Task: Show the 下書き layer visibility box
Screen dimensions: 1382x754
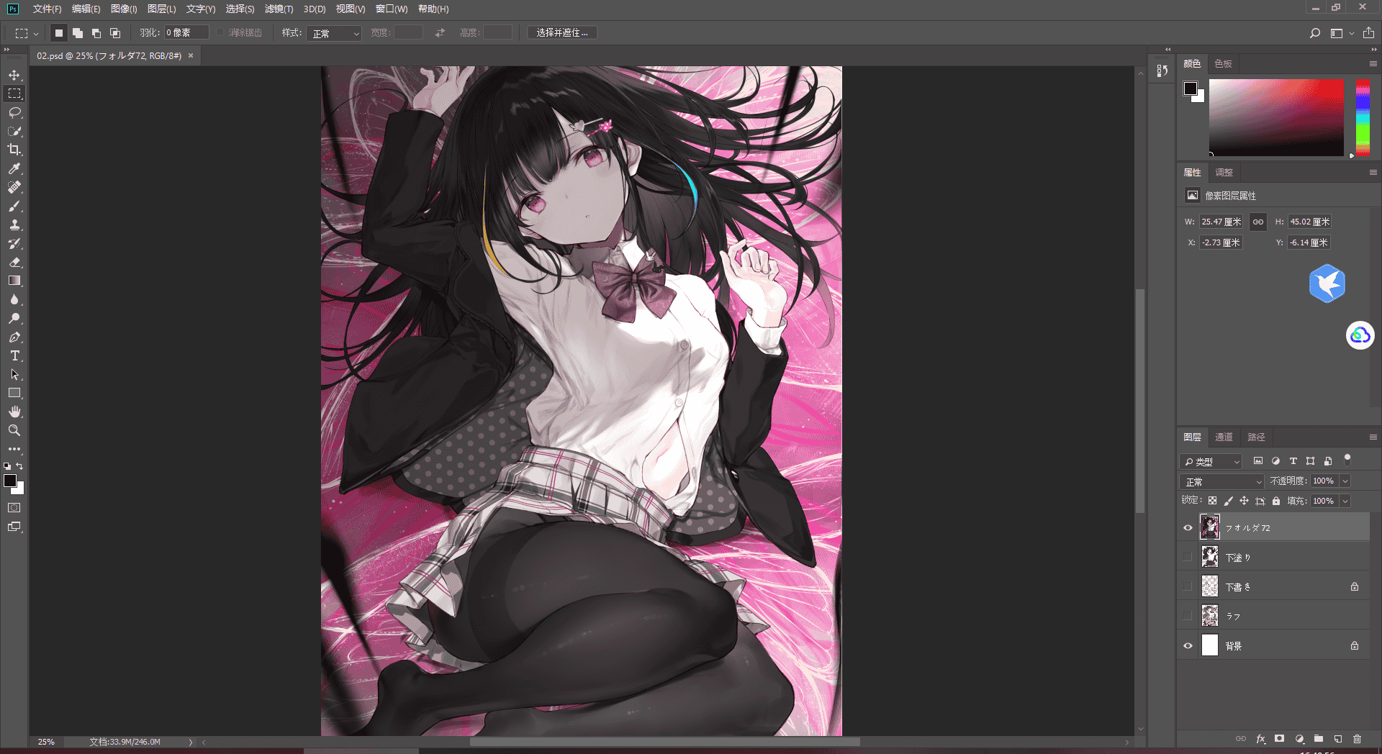Action: (x=1188, y=586)
